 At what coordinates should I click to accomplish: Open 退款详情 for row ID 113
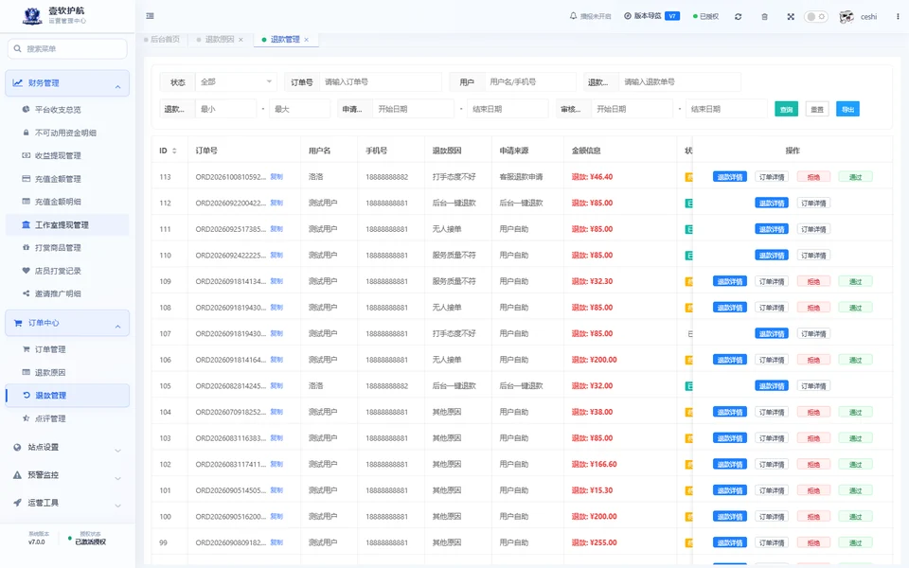point(730,177)
